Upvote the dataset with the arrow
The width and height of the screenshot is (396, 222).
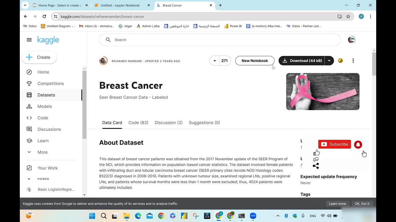[x=214, y=61]
